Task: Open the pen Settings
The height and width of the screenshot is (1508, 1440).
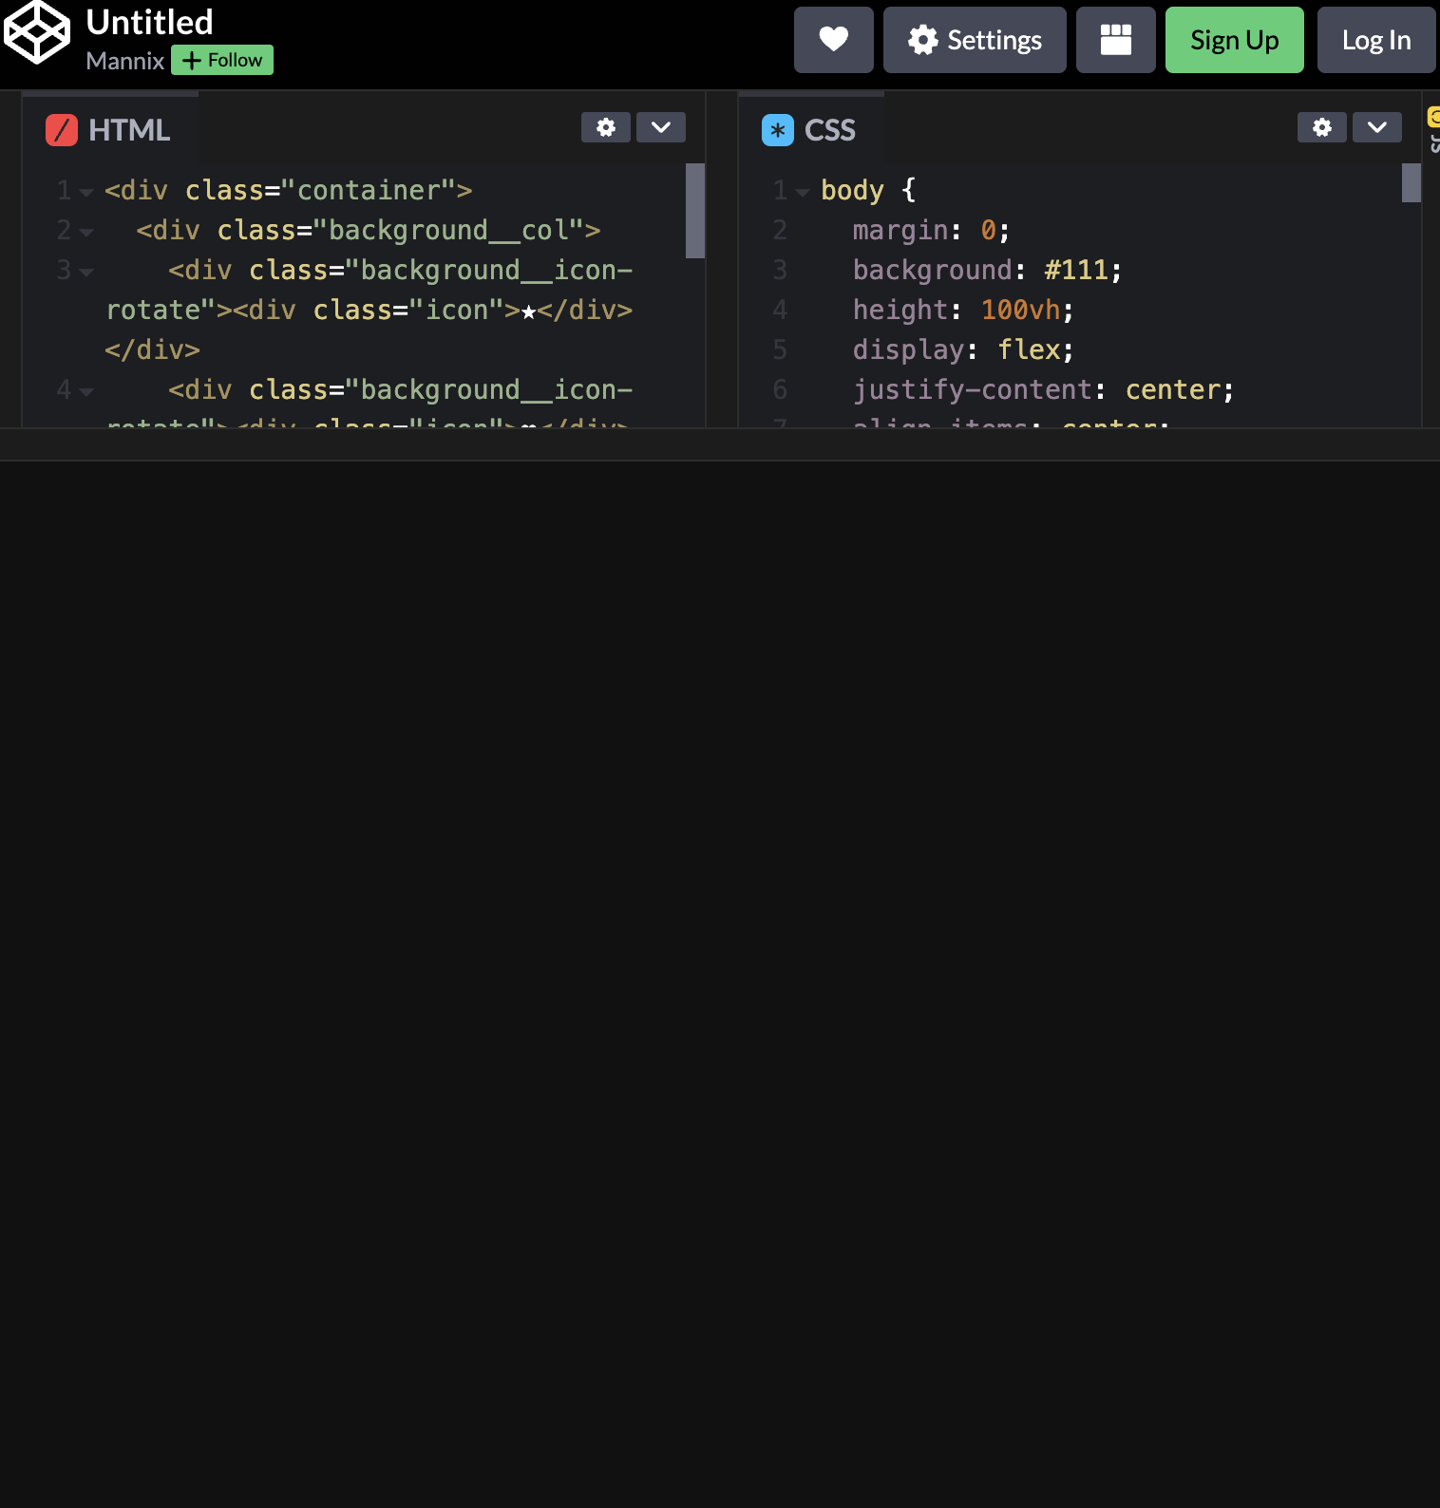Action: tap(975, 40)
